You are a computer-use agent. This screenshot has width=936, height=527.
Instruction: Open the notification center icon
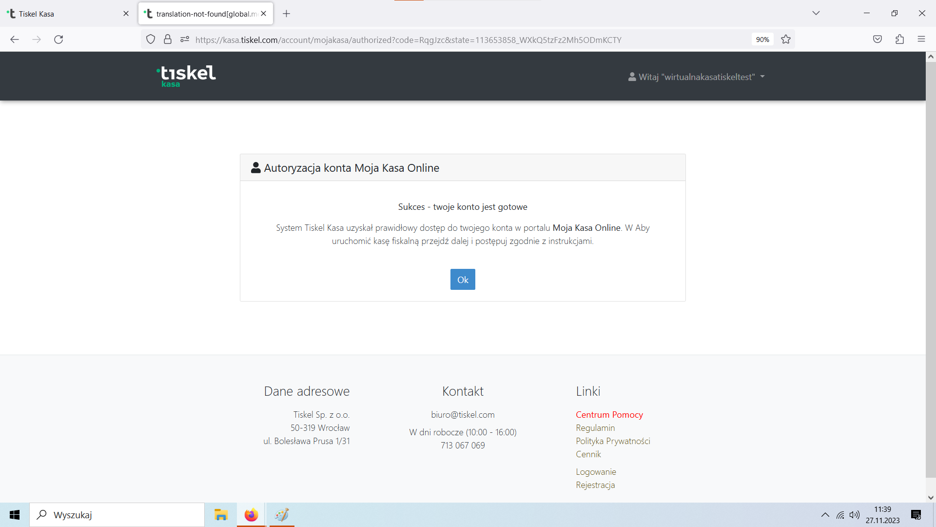coord(916,515)
